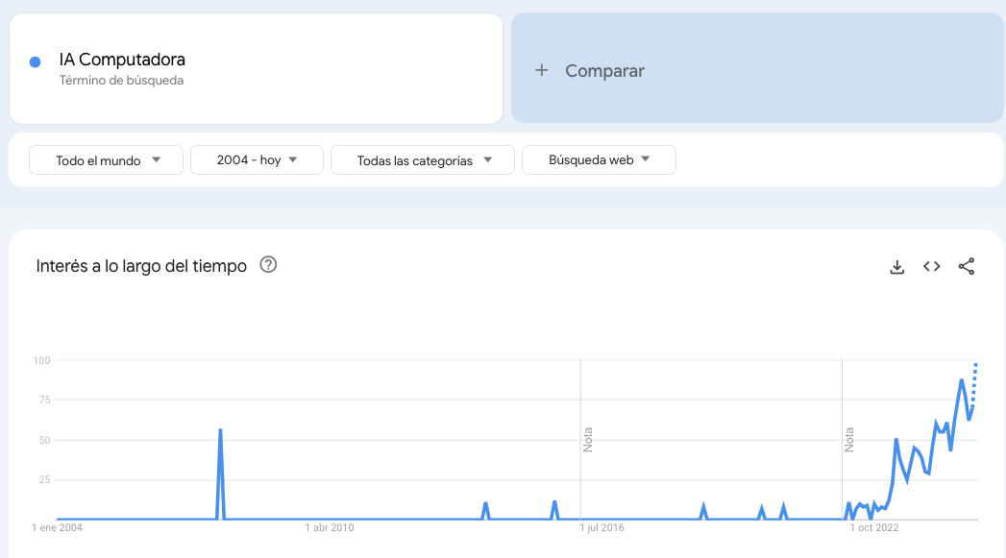The width and height of the screenshot is (1006, 558).
Task: Click the plus icon next to Comparar
Action: [541, 70]
